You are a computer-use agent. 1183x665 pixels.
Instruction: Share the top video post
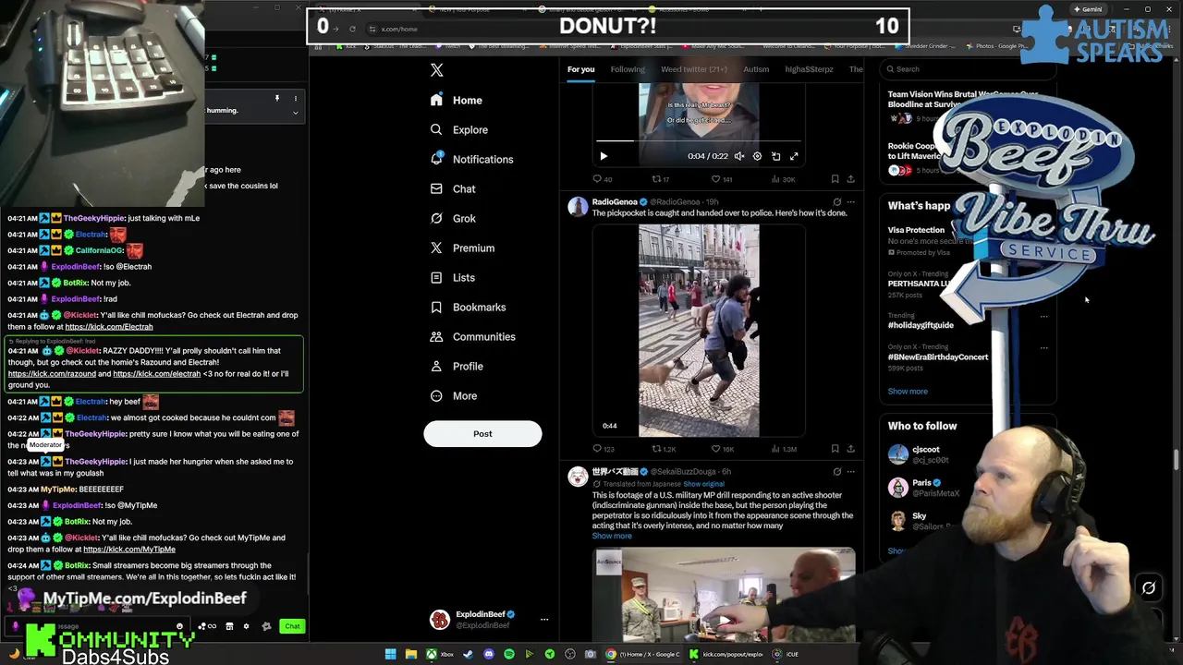coord(850,179)
